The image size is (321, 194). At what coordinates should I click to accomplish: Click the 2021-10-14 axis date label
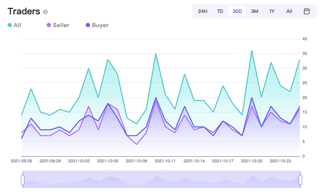(194, 161)
